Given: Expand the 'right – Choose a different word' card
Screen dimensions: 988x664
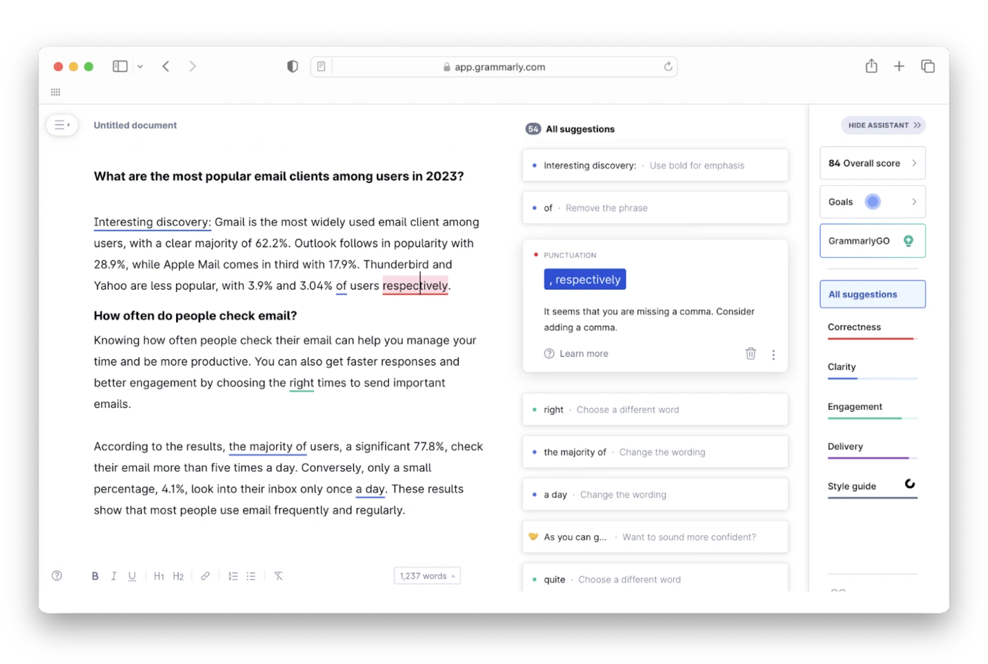Looking at the screenshot, I should click(x=655, y=410).
